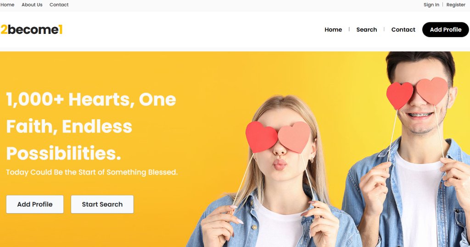Open the About Us link

[x=32, y=5]
